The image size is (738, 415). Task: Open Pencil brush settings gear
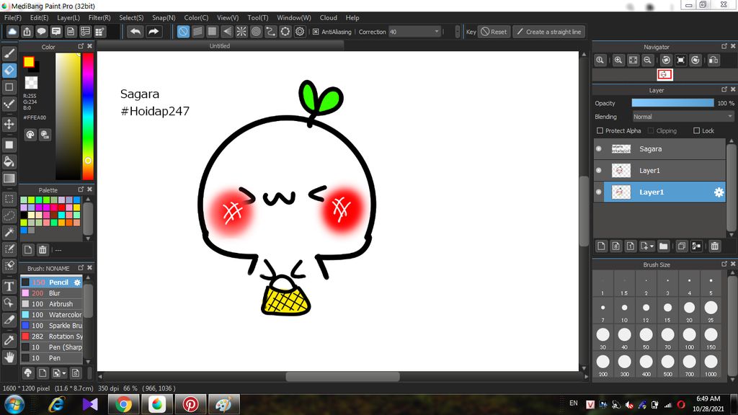pyautogui.click(x=77, y=282)
